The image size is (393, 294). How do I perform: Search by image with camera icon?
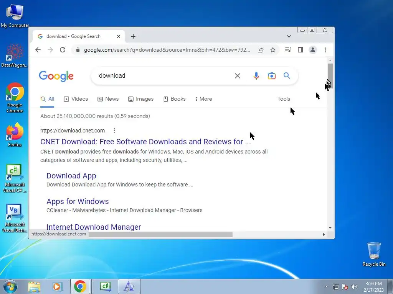pos(271,76)
